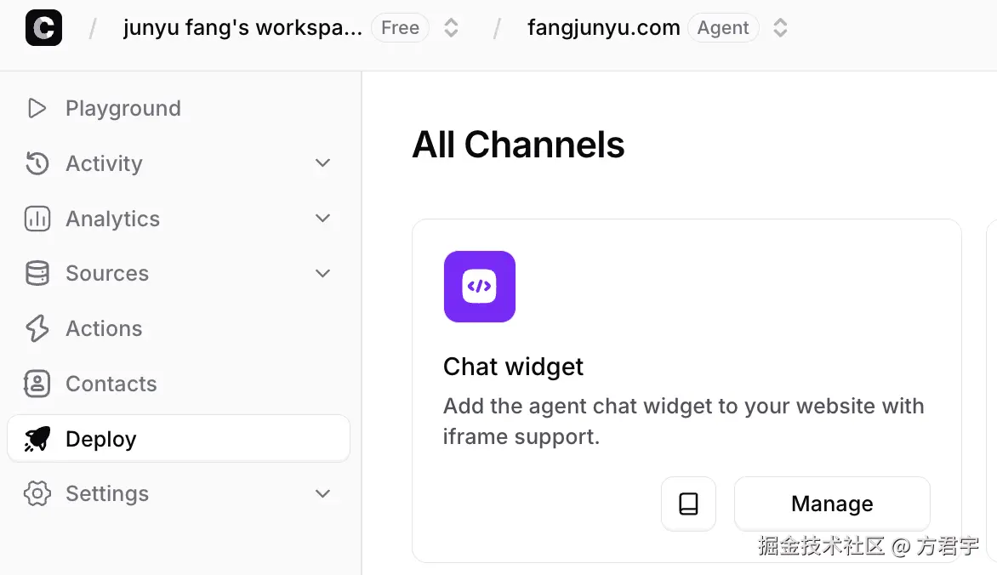
Task: Open the agent switcher dropdown
Action: point(780,28)
